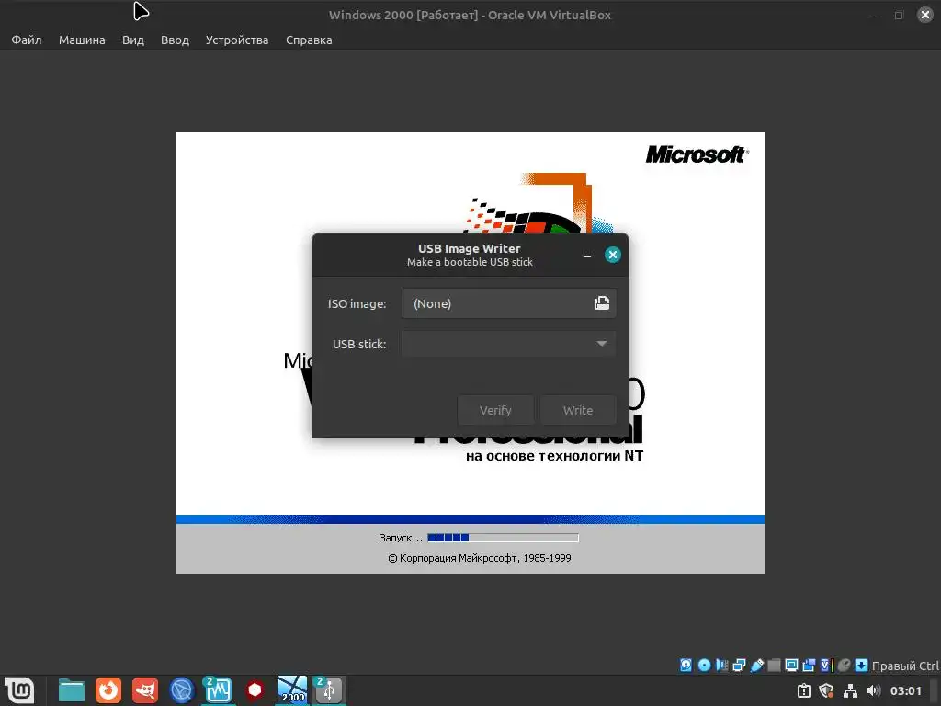Minimize the USB Image Writer dialog
This screenshot has height=706, width=941.
click(x=587, y=256)
